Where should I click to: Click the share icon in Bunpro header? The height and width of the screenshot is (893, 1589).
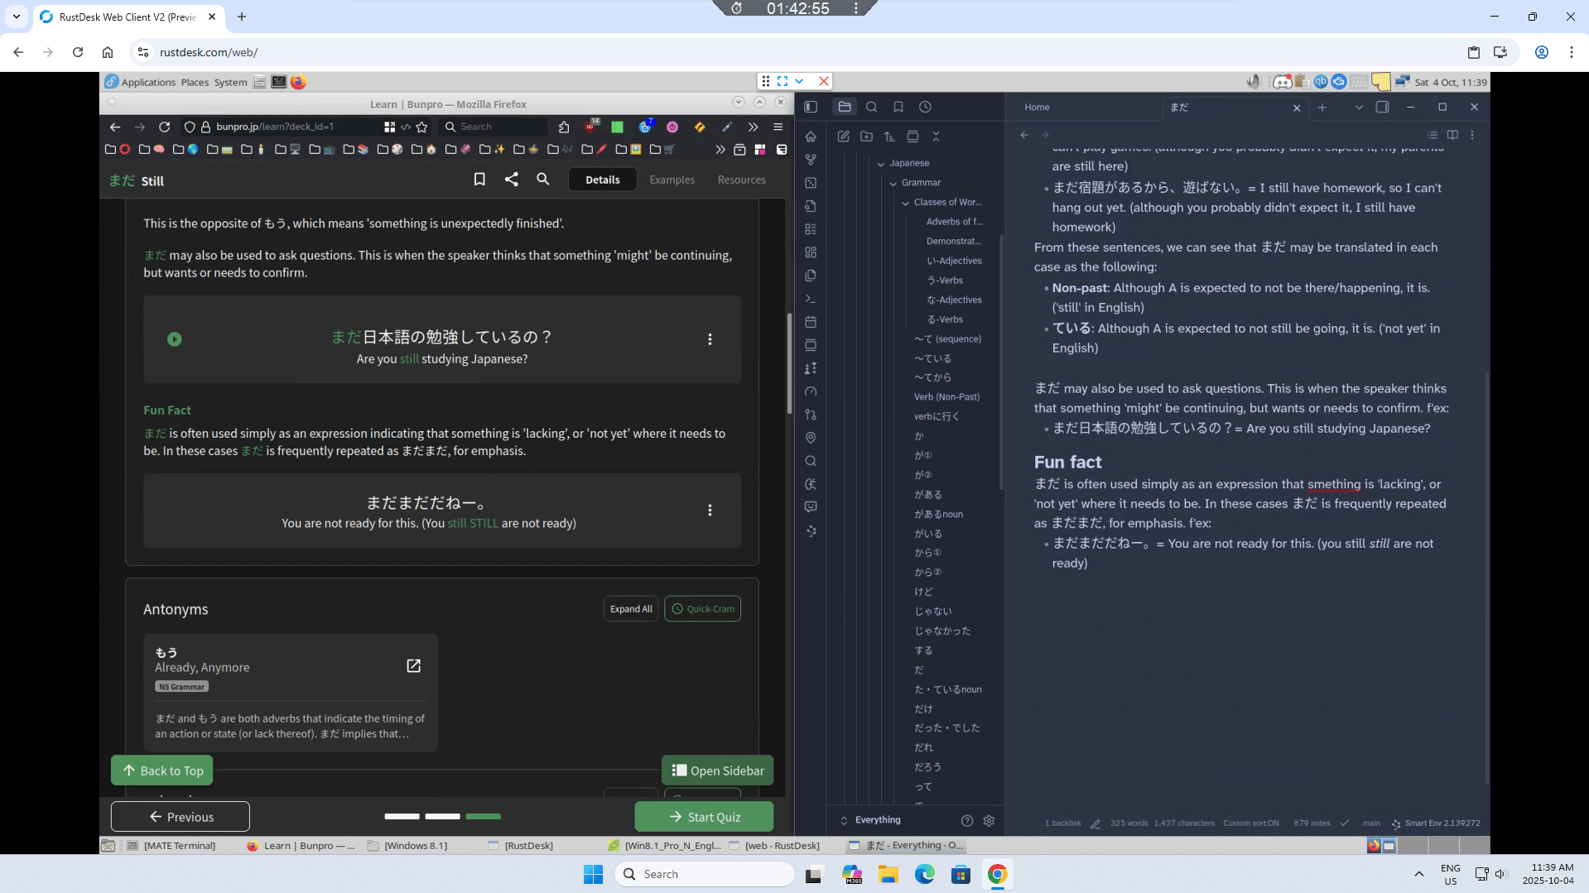511,180
